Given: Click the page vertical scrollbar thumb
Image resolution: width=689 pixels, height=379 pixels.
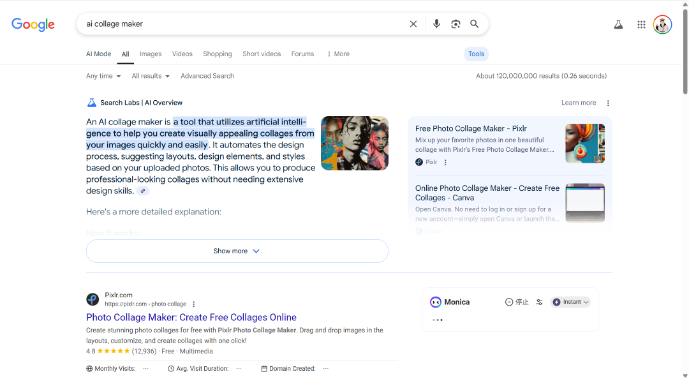Looking at the screenshot, I should [x=685, y=50].
